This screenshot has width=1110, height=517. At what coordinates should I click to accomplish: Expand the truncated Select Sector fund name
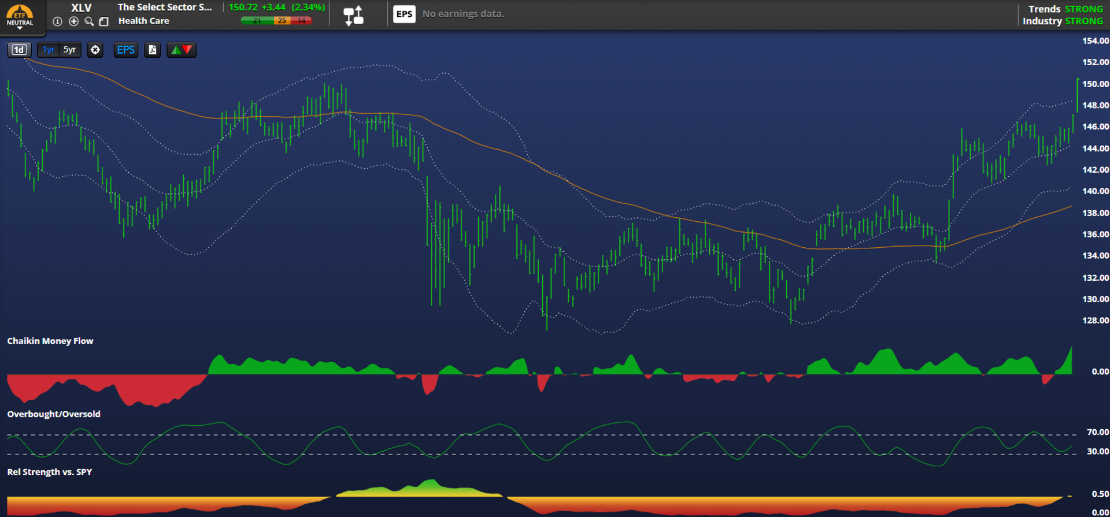pyautogui.click(x=165, y=8)
